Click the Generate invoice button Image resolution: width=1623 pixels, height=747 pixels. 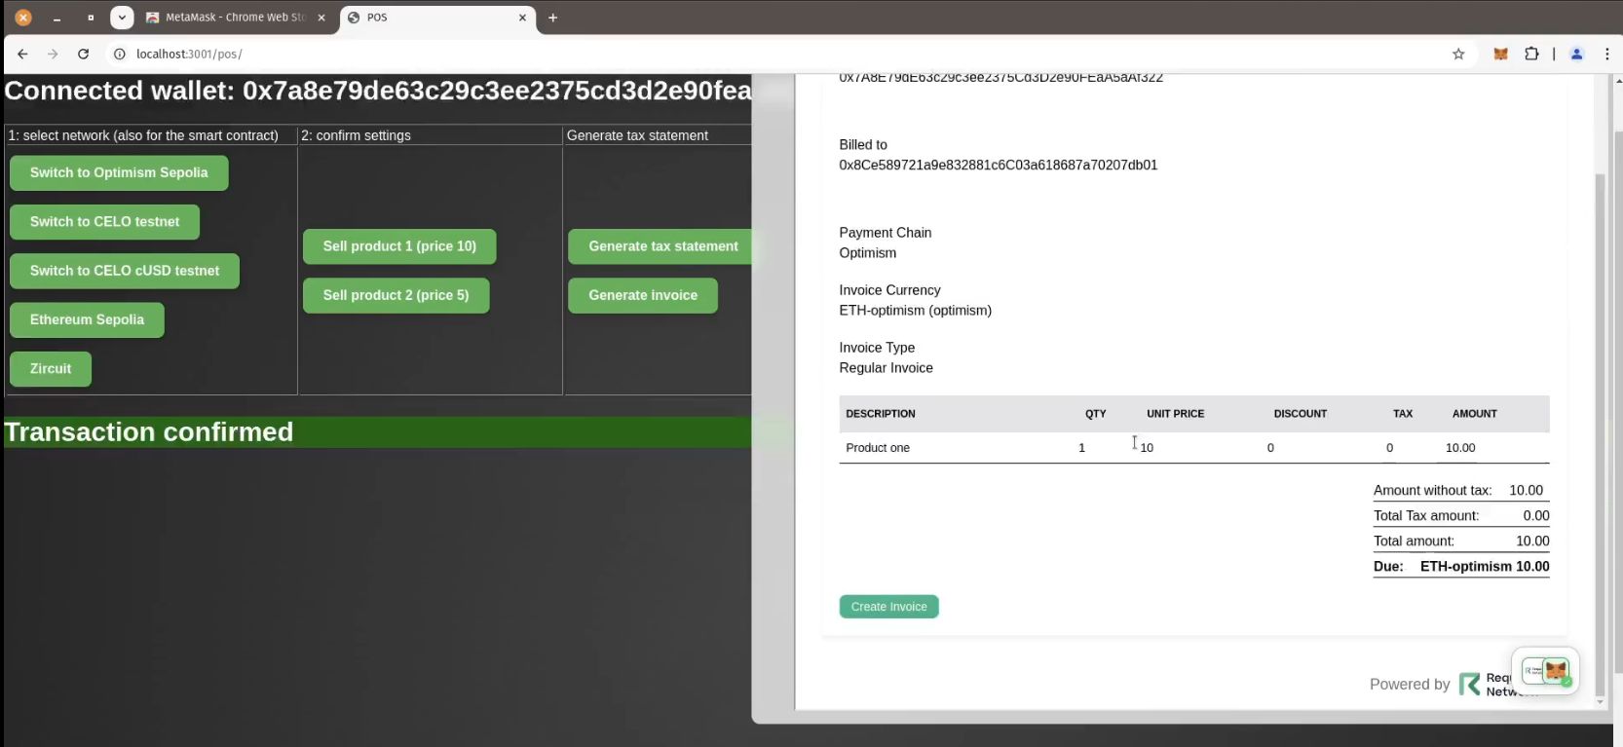point(643,295)
